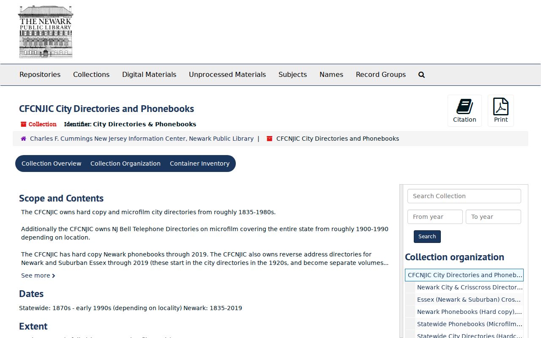
Task: Open the Record Groups menu item
Action: (x=381, y=75)
